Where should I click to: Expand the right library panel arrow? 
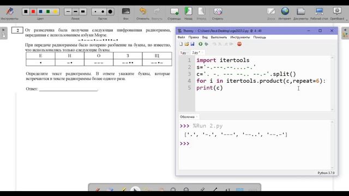click(345, 30)
